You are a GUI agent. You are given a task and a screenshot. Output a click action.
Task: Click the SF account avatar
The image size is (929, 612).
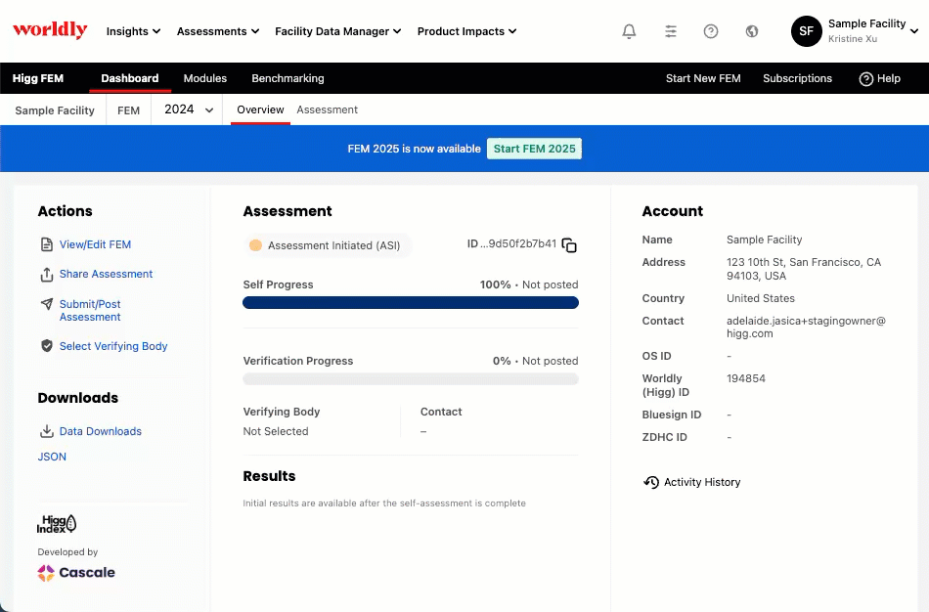point(806,31)
